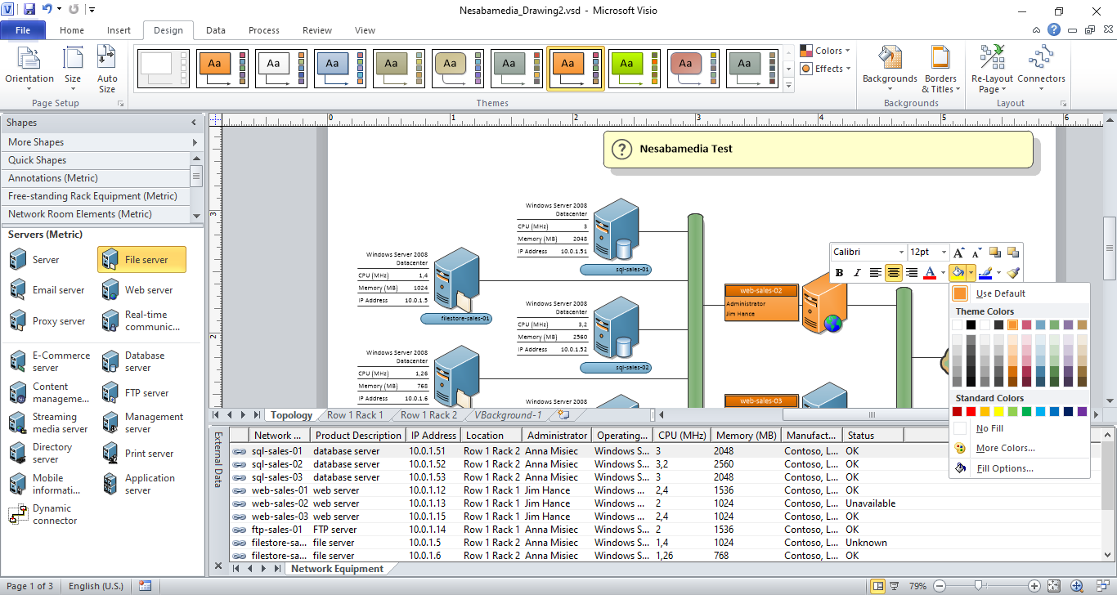Expand the Colors theme dropdown
1117x595 pixels.
point(826,51)
